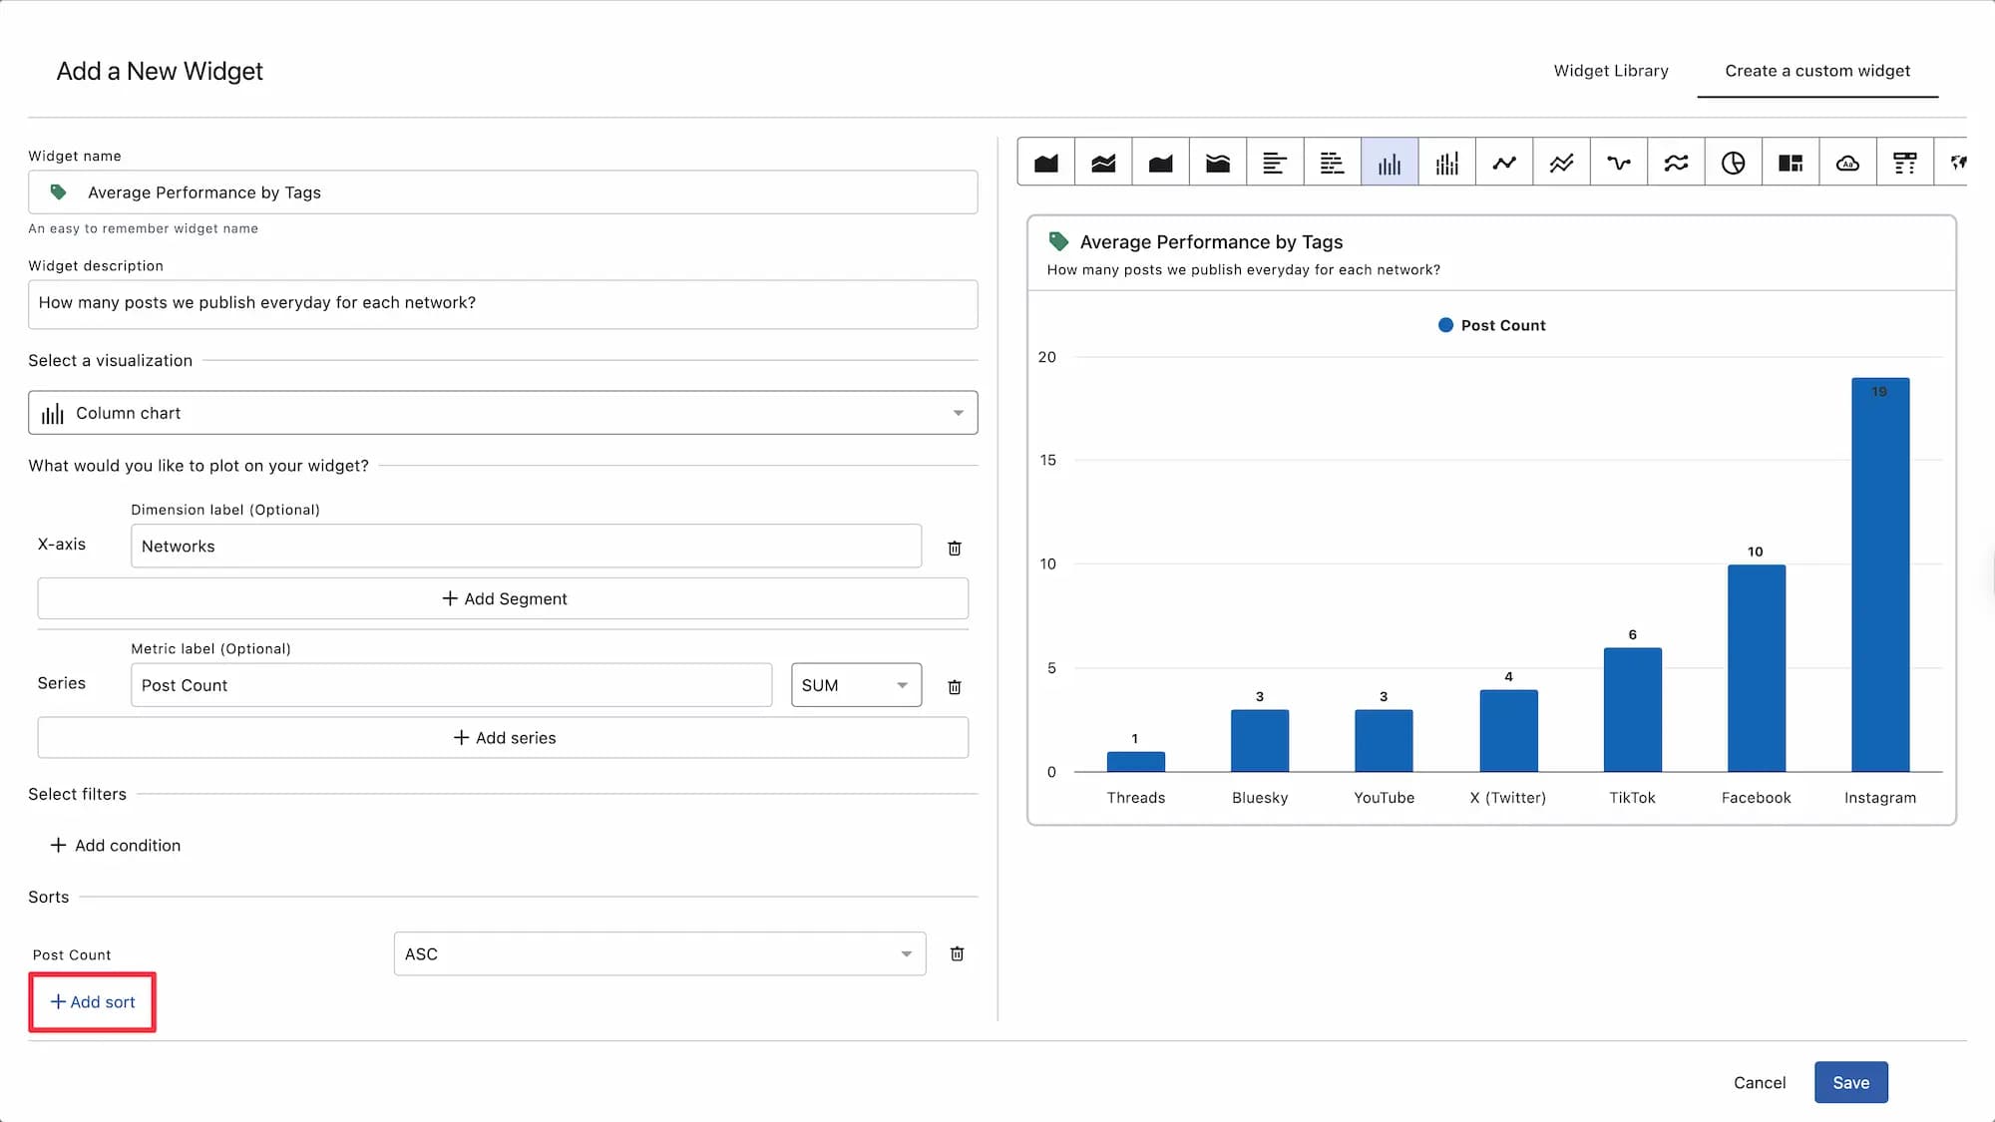The height and width of the screenshot is (1122, 1995).
Task: Click the Instagram bar in chart
Action: click(1879, 574)
